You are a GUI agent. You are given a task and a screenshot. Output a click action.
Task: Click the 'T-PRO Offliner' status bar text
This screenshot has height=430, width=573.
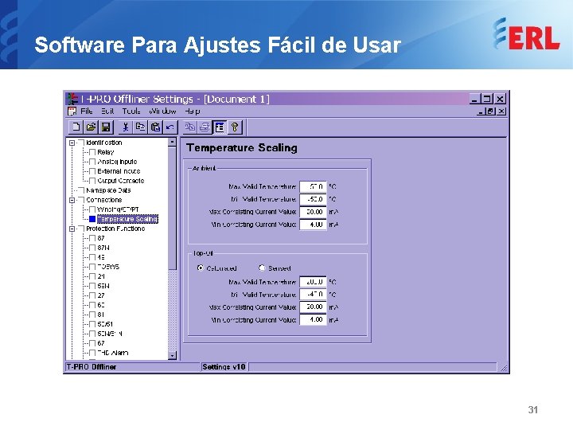[x=92, y=367]
